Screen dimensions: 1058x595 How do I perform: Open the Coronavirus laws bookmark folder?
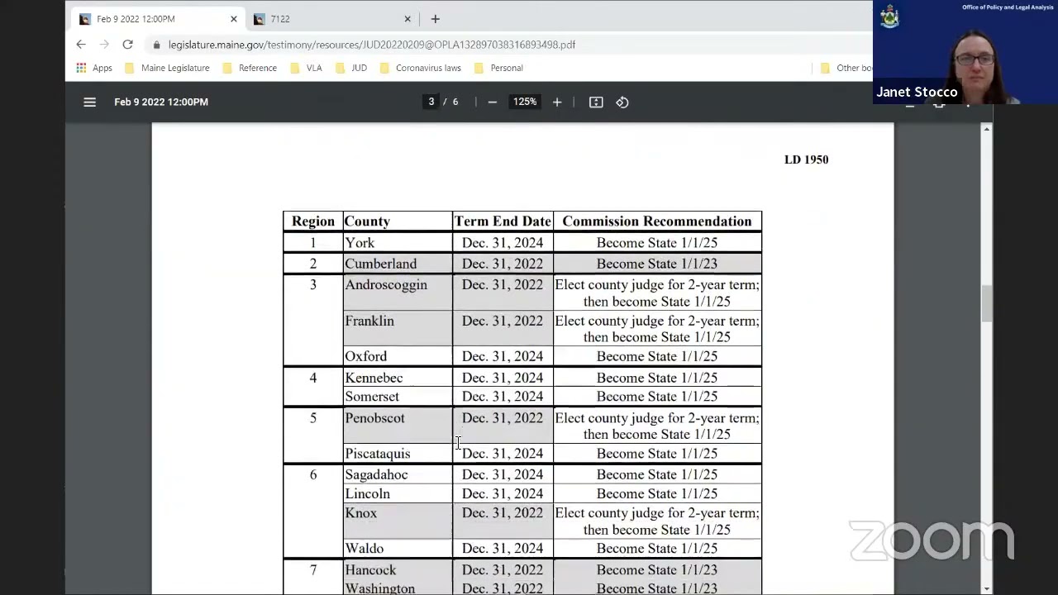[420, 68]
